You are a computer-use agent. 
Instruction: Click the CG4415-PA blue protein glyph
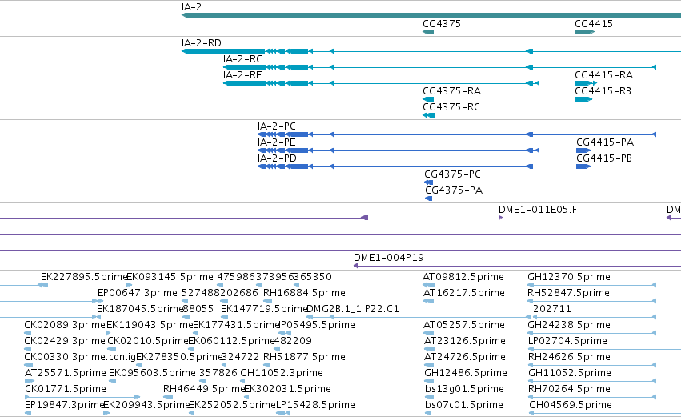[583, 150]
